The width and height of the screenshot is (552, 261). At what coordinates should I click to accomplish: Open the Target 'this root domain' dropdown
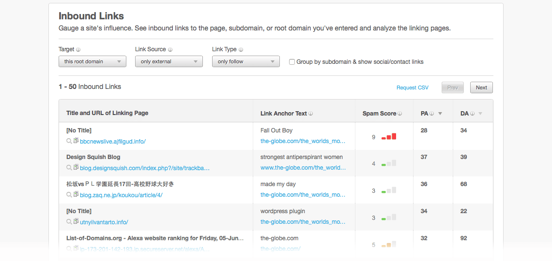click(92, 61)
